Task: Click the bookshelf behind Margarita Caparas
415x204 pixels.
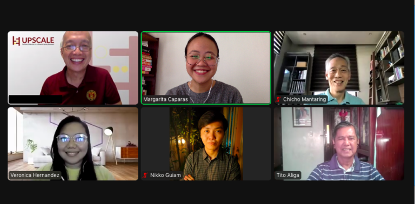Action: pos(150,64)
